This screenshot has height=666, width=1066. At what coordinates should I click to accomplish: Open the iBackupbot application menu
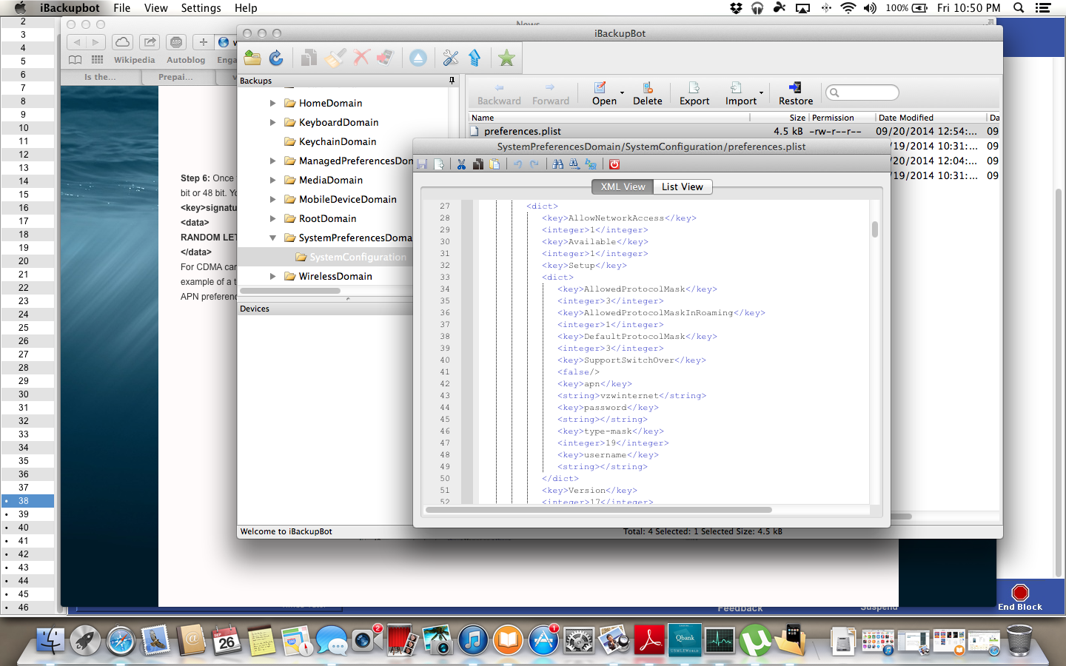pyautogui.click(x=70, y=8)
